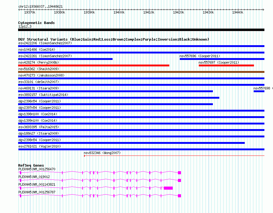273x213 pixels.
Task: Select the dgv2397n54 (Cooper2011) label
Action: coord(40,108)
